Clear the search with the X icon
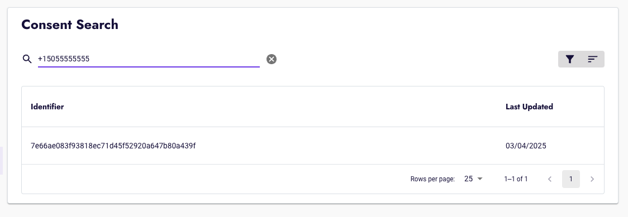 [272, 59]
